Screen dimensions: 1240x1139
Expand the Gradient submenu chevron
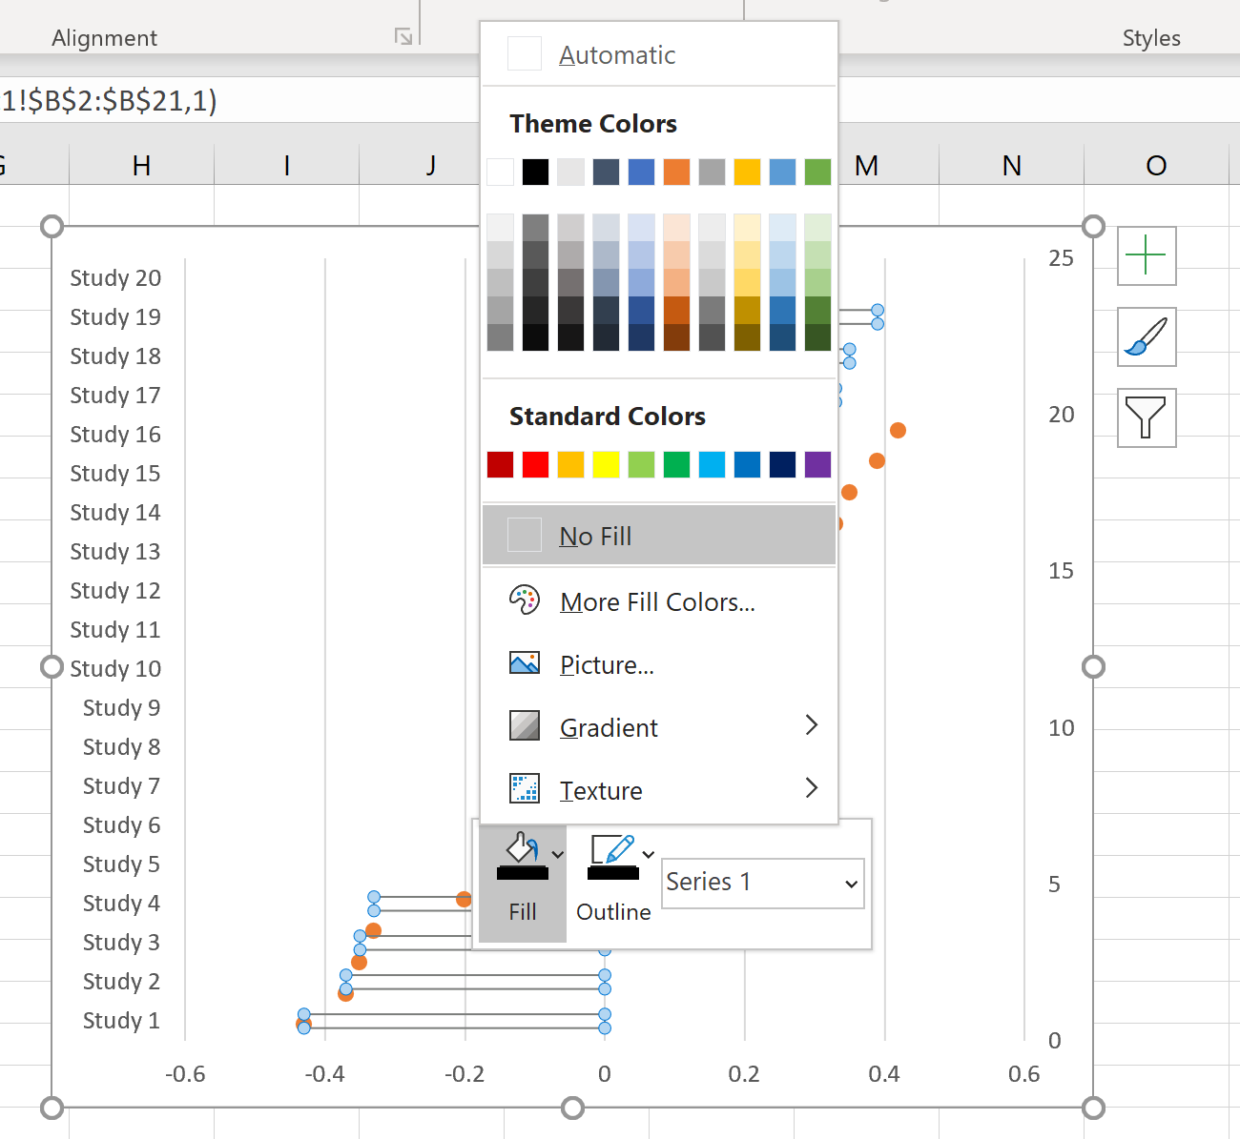(x=812, y=726)
